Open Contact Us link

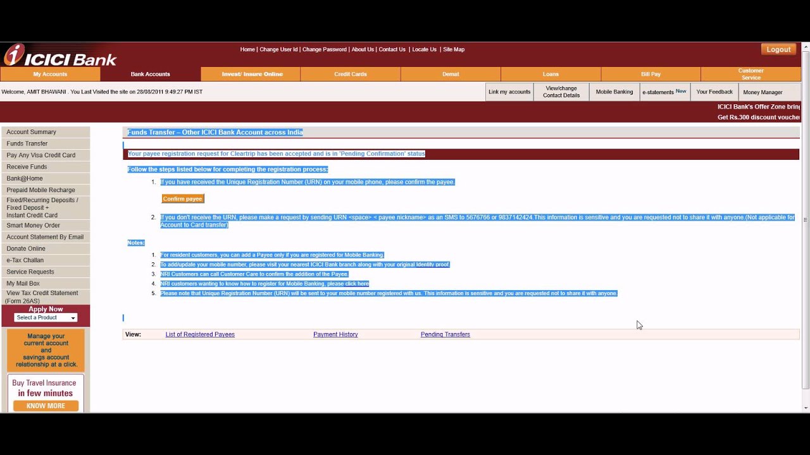[x=392, y=49]
